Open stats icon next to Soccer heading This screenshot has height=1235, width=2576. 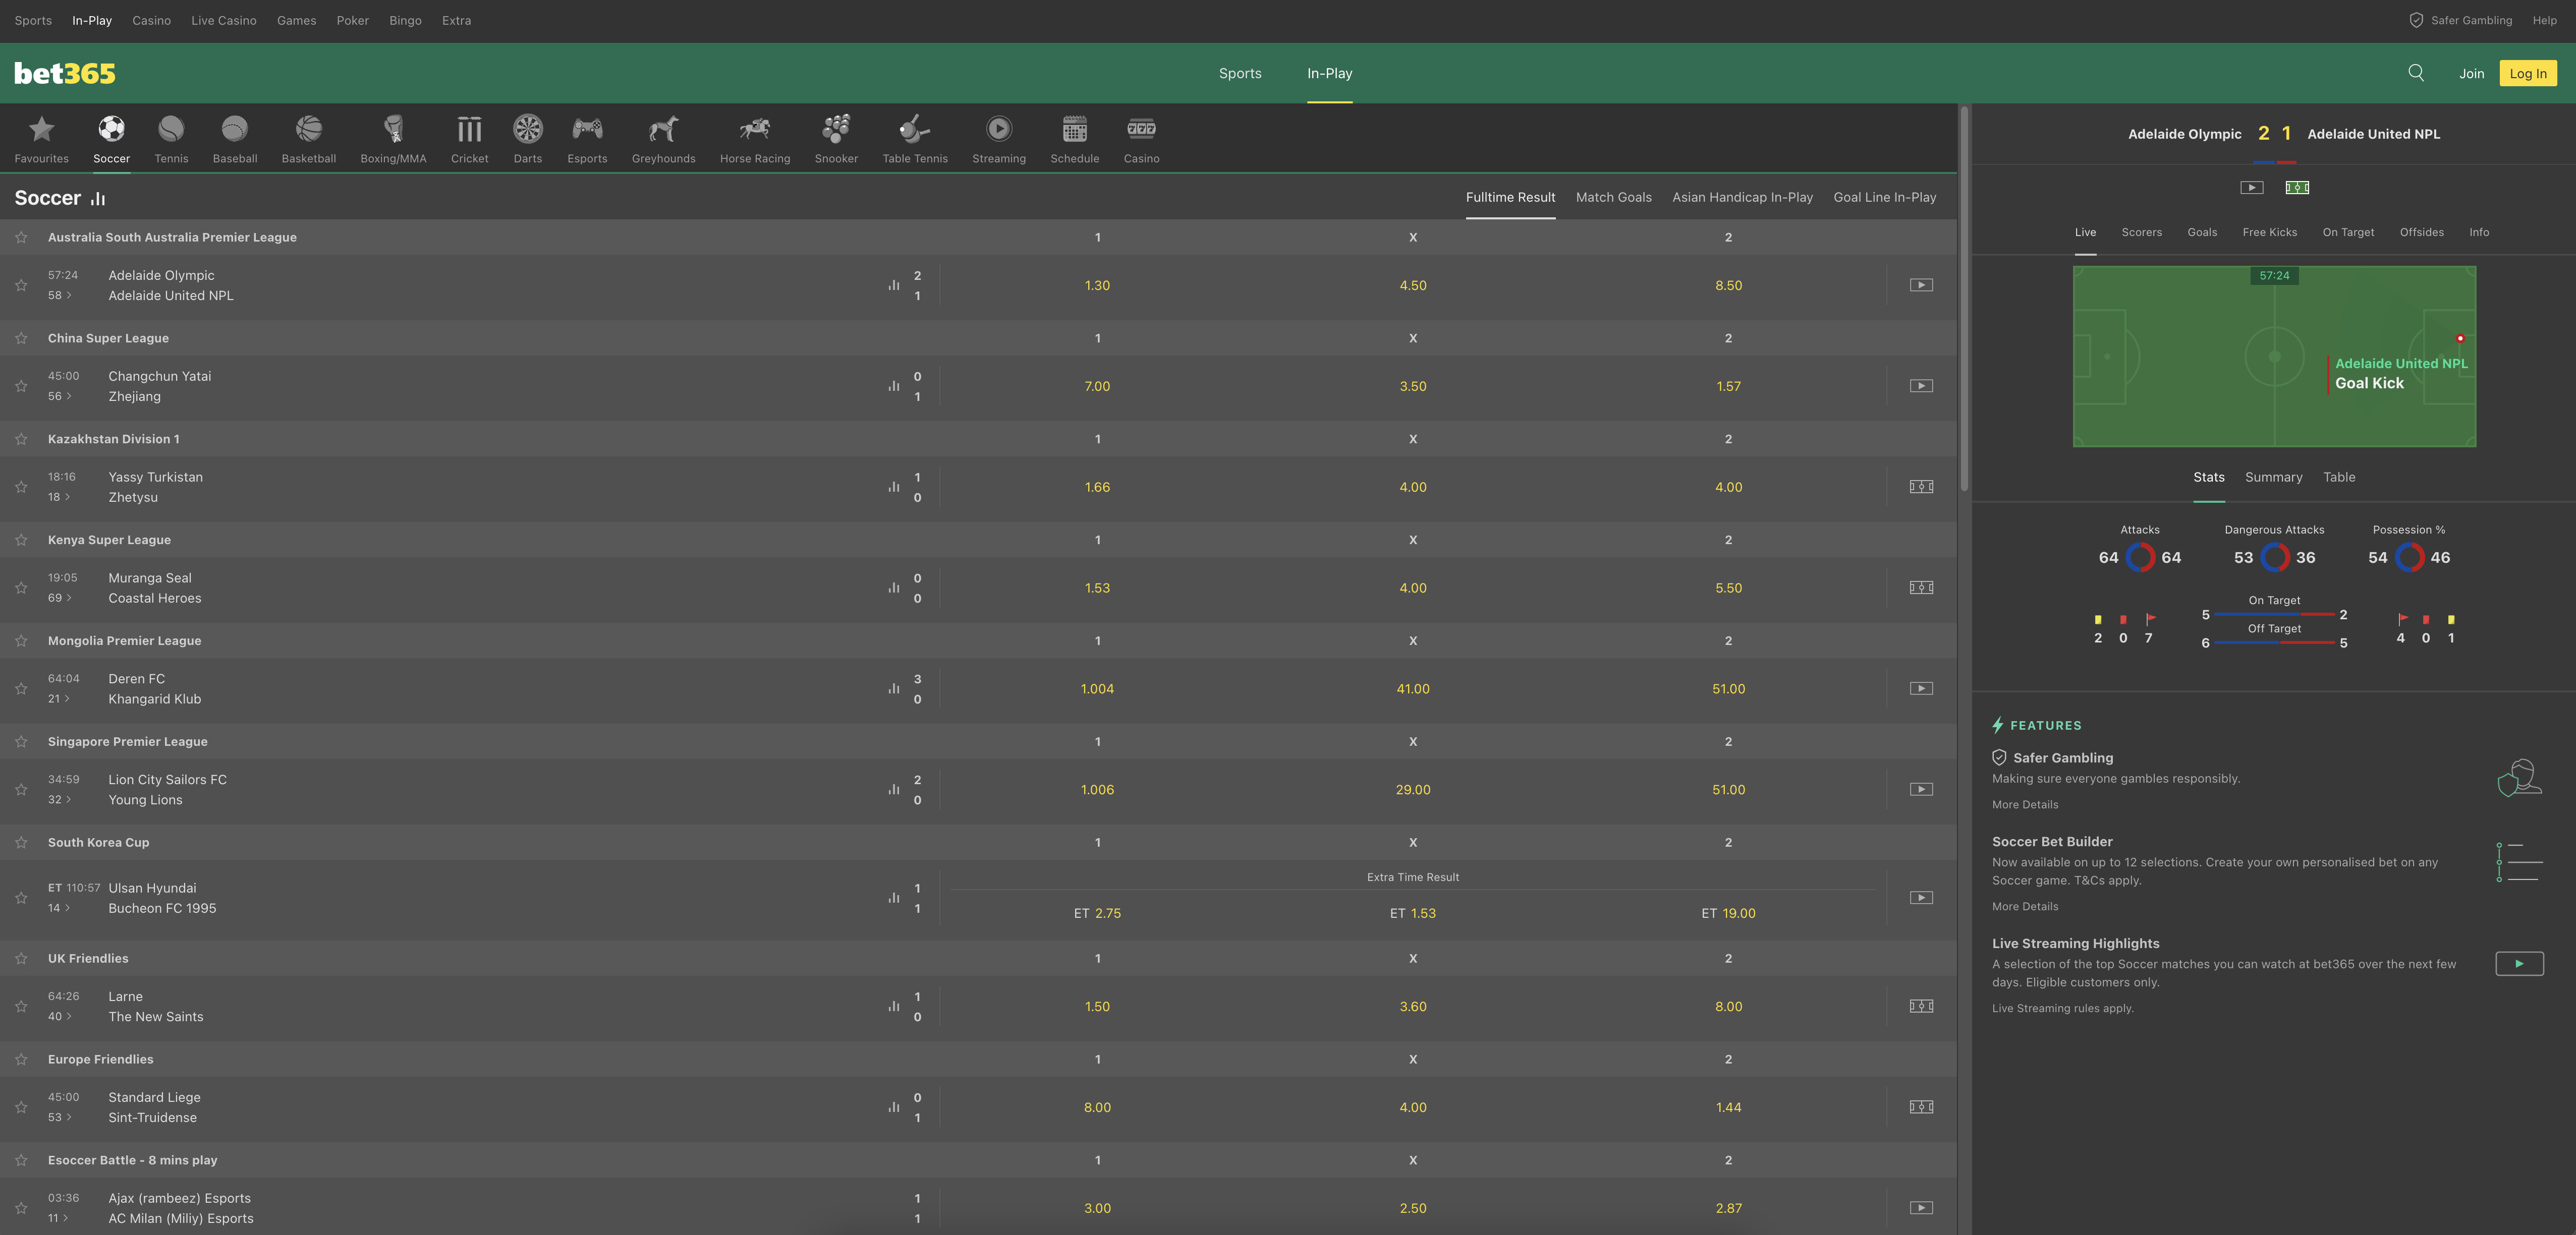coord(98,199)
